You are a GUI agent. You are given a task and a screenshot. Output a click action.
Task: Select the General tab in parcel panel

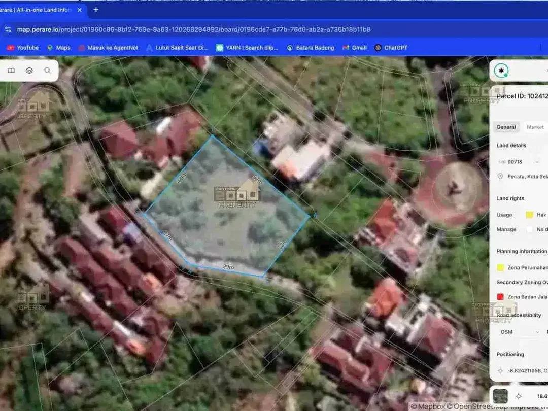(506, 127)
